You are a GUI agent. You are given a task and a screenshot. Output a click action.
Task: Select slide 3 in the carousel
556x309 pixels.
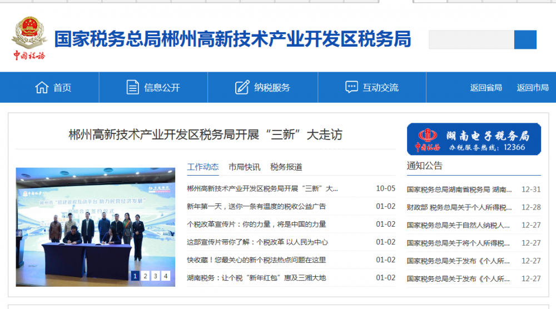coord(155,276)
